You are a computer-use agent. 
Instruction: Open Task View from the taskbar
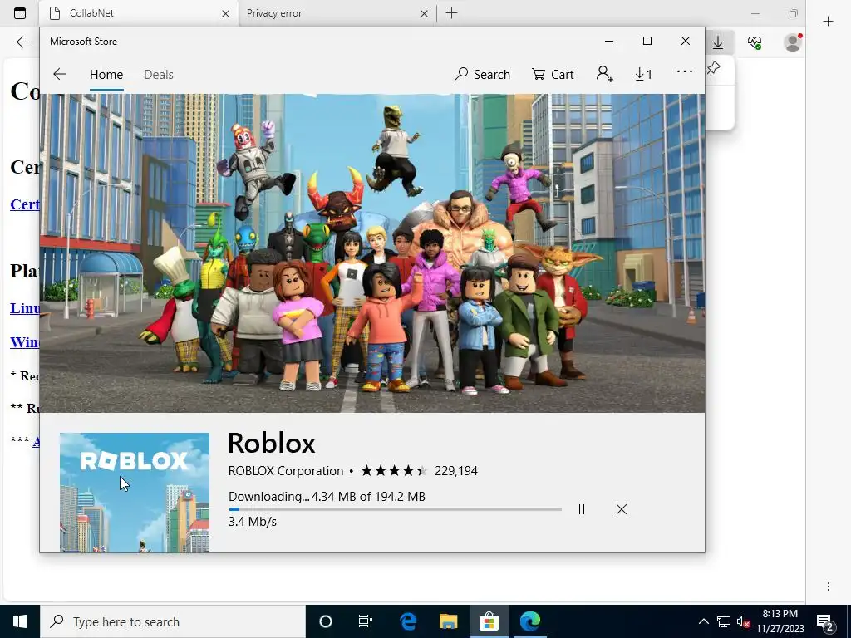[x=366, y=621]
